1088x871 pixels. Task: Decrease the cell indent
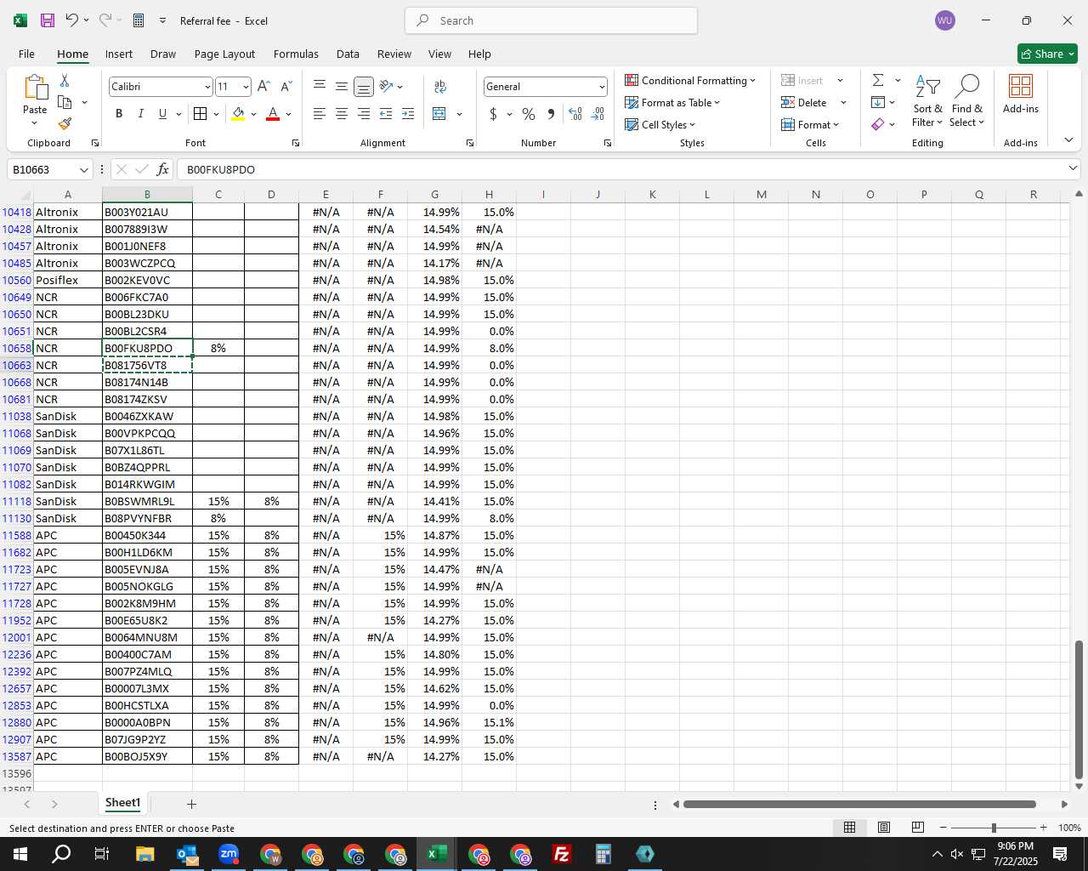coord(386,114)
